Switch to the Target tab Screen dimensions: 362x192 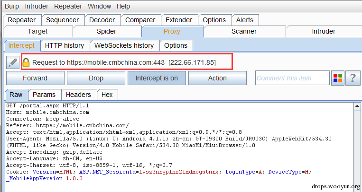(37, 31)
